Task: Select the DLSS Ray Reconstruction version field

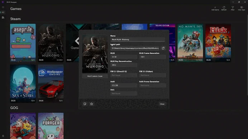Action: click(x=124, y=65)
